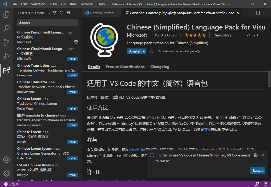This screenshot has width=271, height=187.
Task: Select the Details tab
Action: click(x=94, y=67)
